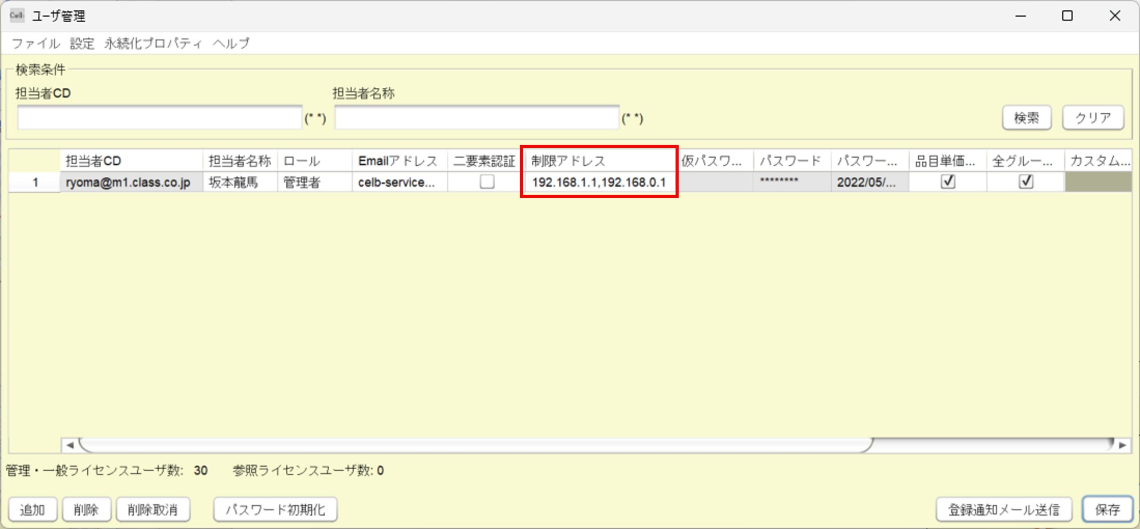Click the 登録通知メール送信 button
The image size is (1140, 529).
[1004, 509]
